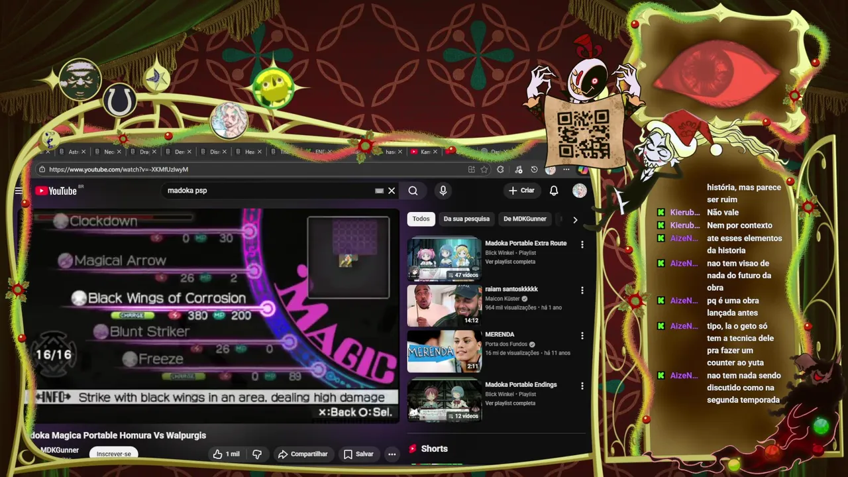848x477 pixels.
Task: Like the video with thumbs up
Action: point(226,454)
